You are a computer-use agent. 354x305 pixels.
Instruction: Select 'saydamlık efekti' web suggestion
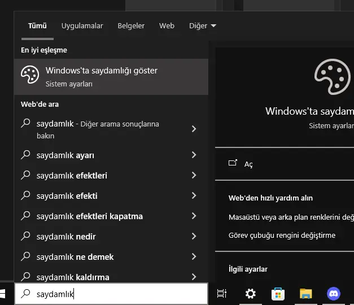[111, 196]
